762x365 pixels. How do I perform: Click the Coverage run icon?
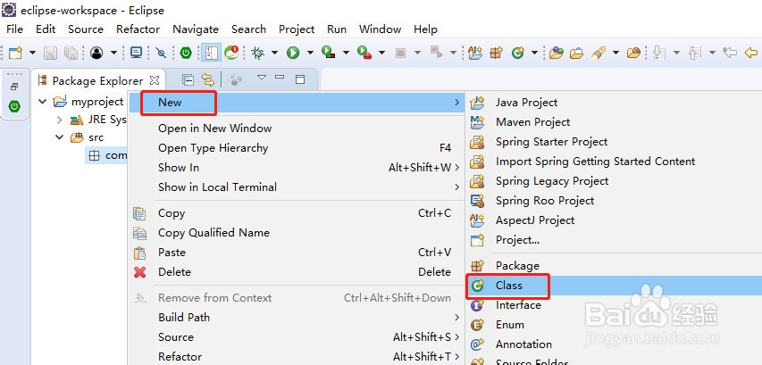pos(329,53)
